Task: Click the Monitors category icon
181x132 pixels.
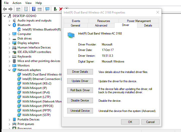Action: tap(14, 65)
